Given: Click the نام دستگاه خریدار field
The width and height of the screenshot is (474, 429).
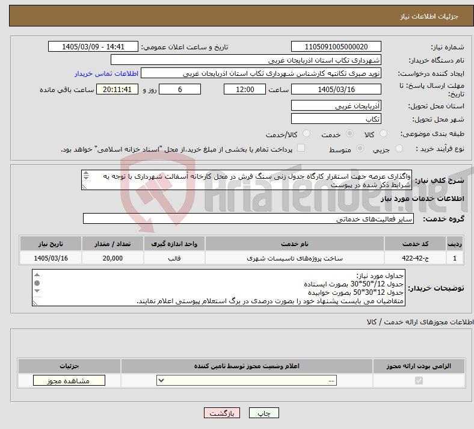Looking at the screenshot, I should tap(246, 60).
